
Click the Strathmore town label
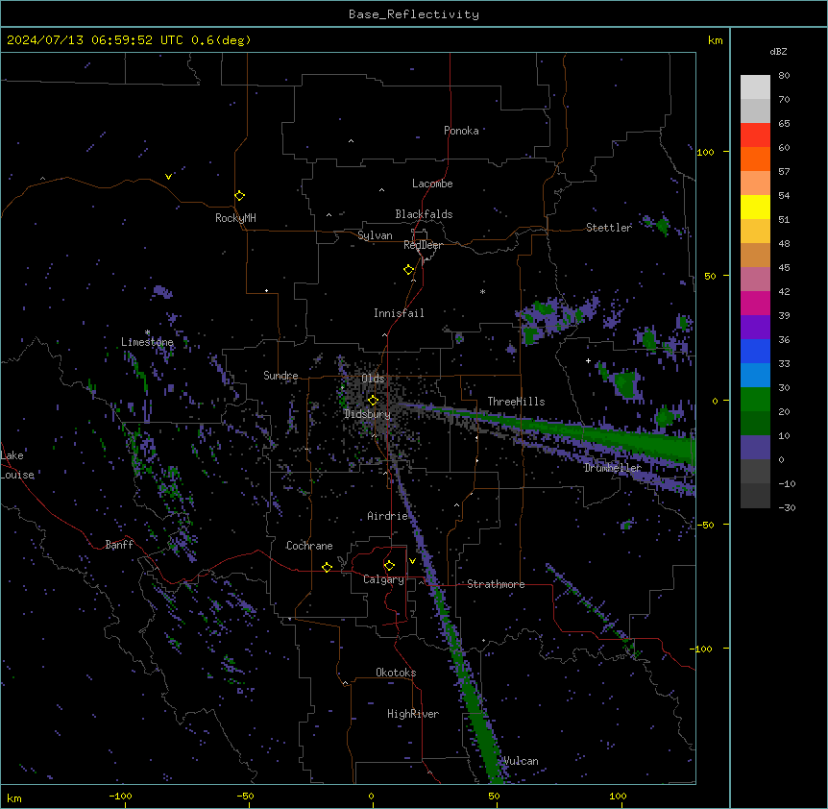click(x=496, y=584)
